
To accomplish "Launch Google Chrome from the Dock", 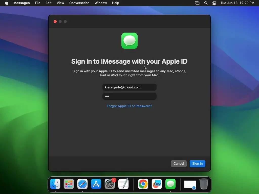I will point(143,184).
